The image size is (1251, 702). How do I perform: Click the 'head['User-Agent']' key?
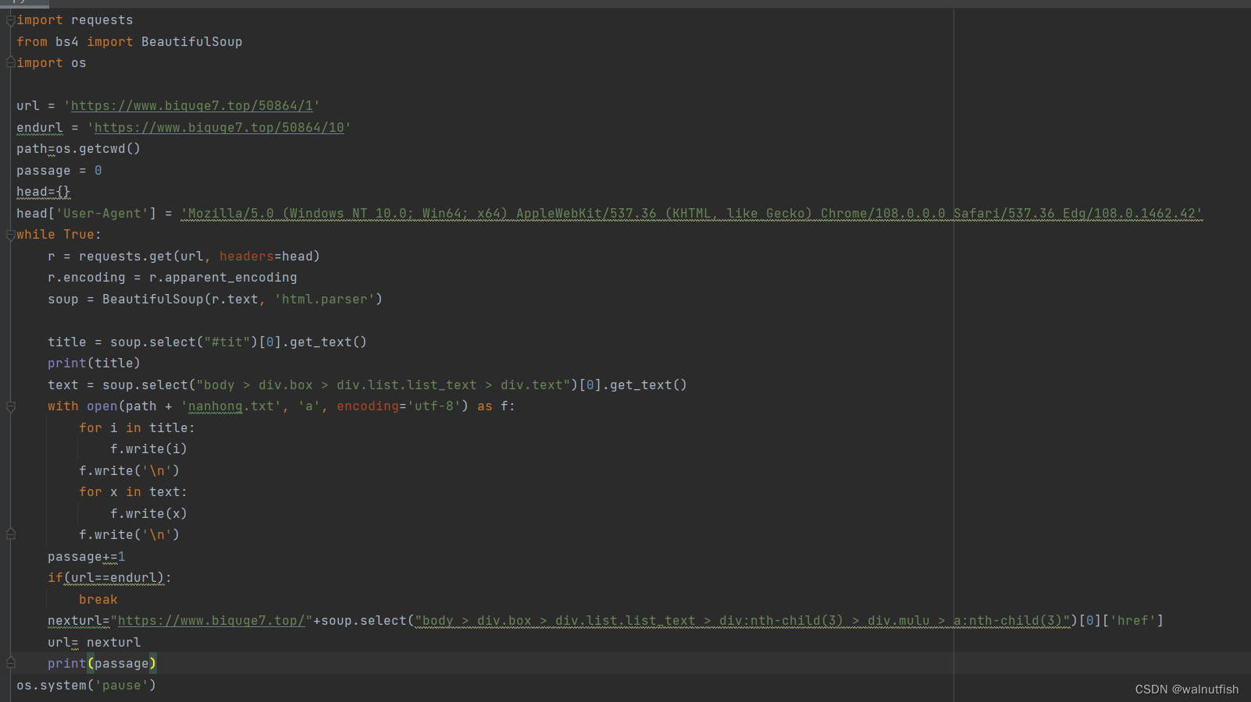point(87,214)
